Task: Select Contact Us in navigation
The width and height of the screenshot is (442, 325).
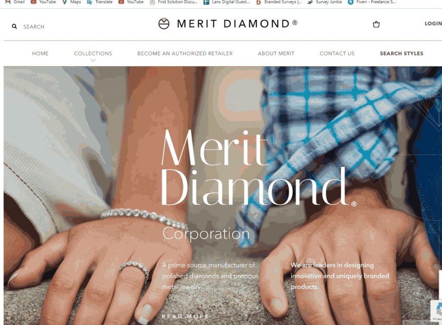Action: [337, 53]
